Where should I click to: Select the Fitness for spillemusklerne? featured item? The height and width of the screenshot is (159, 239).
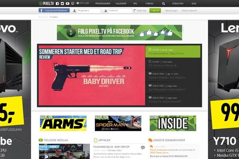coord(173,100)
